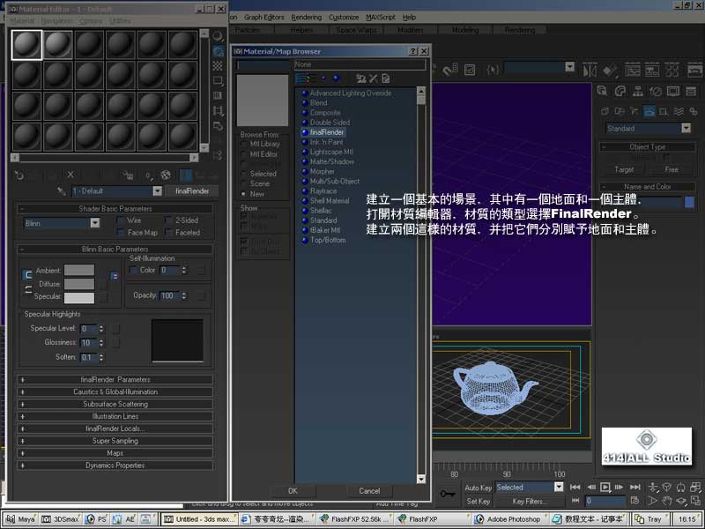
Task: Click View List + Icons in browser toolbar
Action: click(311, 78)
